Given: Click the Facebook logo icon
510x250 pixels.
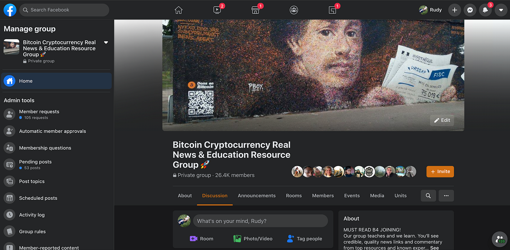Looking at the screenshot, I should tap(10, 10).
